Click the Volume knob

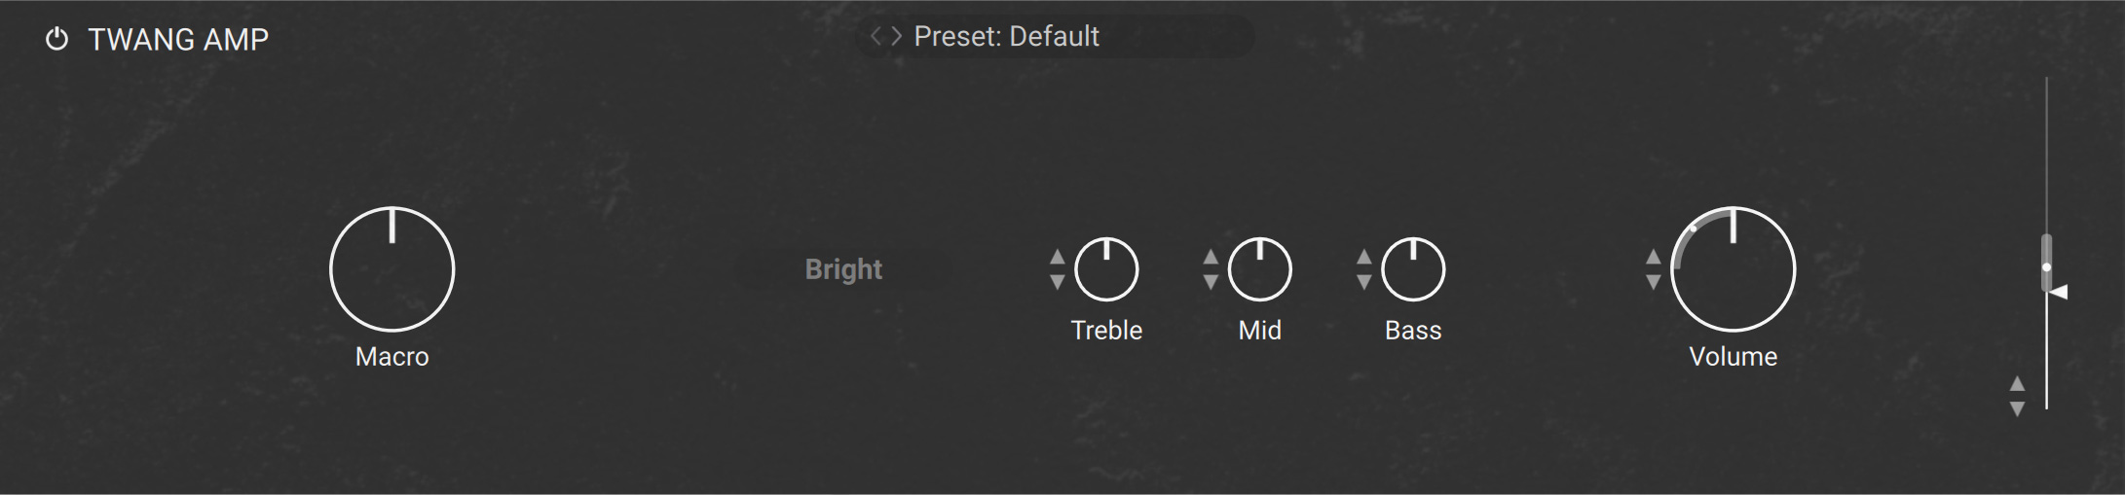pos(1733,269)
